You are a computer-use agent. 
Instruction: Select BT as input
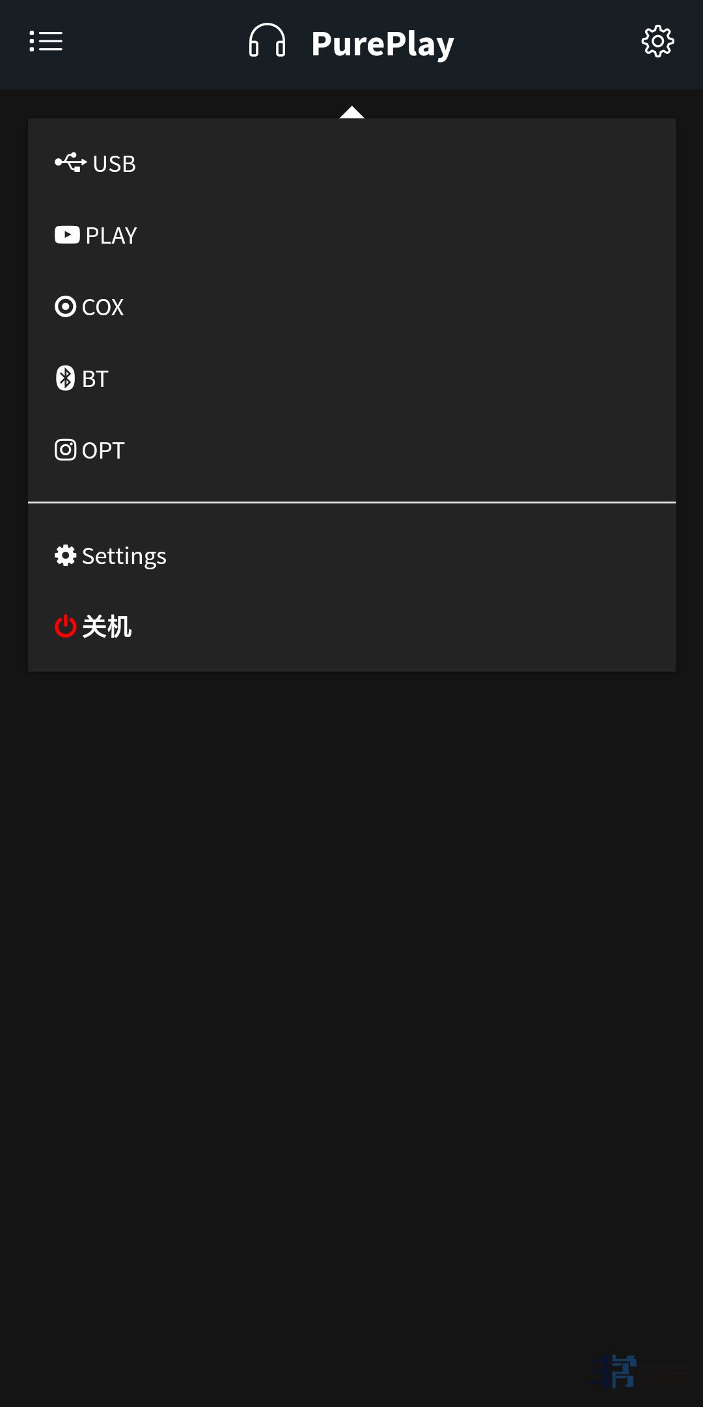pos(95,378)
